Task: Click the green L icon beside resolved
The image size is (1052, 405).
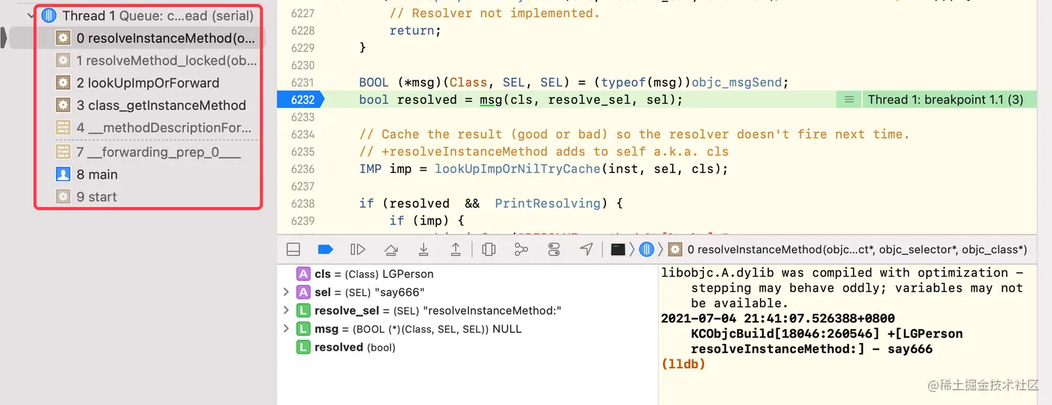Action: tap(303, 347)
